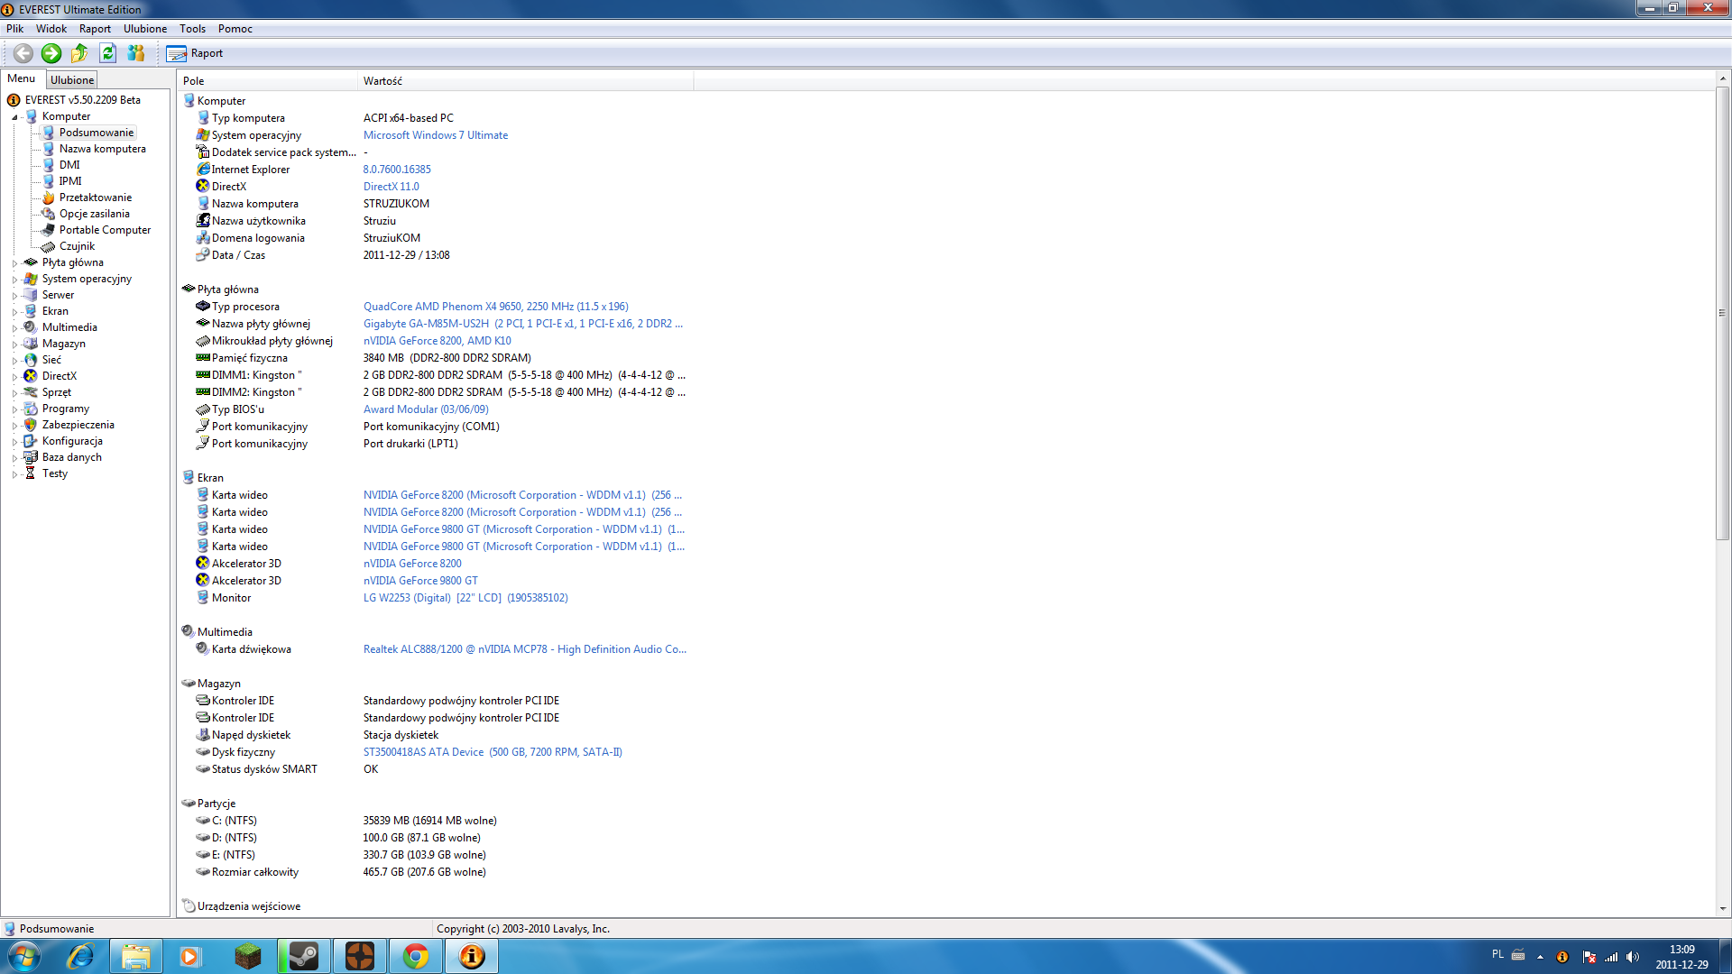Open the Gigabyte GA-M85M-US2H motherboard link
The width and height of the screenshot is (1732, 974).
(x=523, y=324)
